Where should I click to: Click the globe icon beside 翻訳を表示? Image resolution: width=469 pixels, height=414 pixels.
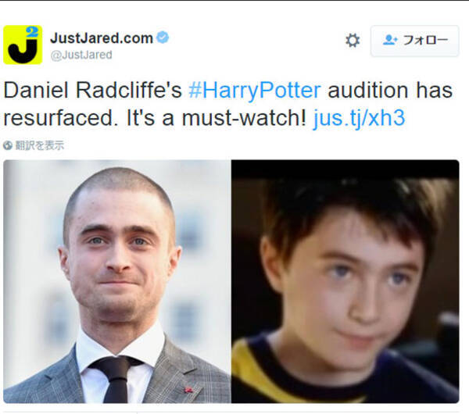tap(8, 145)
